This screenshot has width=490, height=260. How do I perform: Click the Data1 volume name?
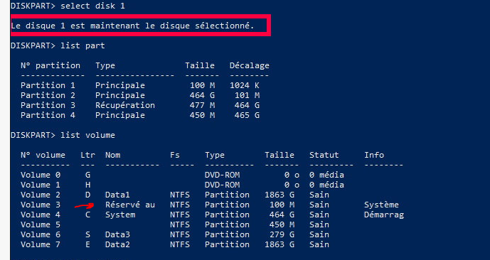(117, 195)
